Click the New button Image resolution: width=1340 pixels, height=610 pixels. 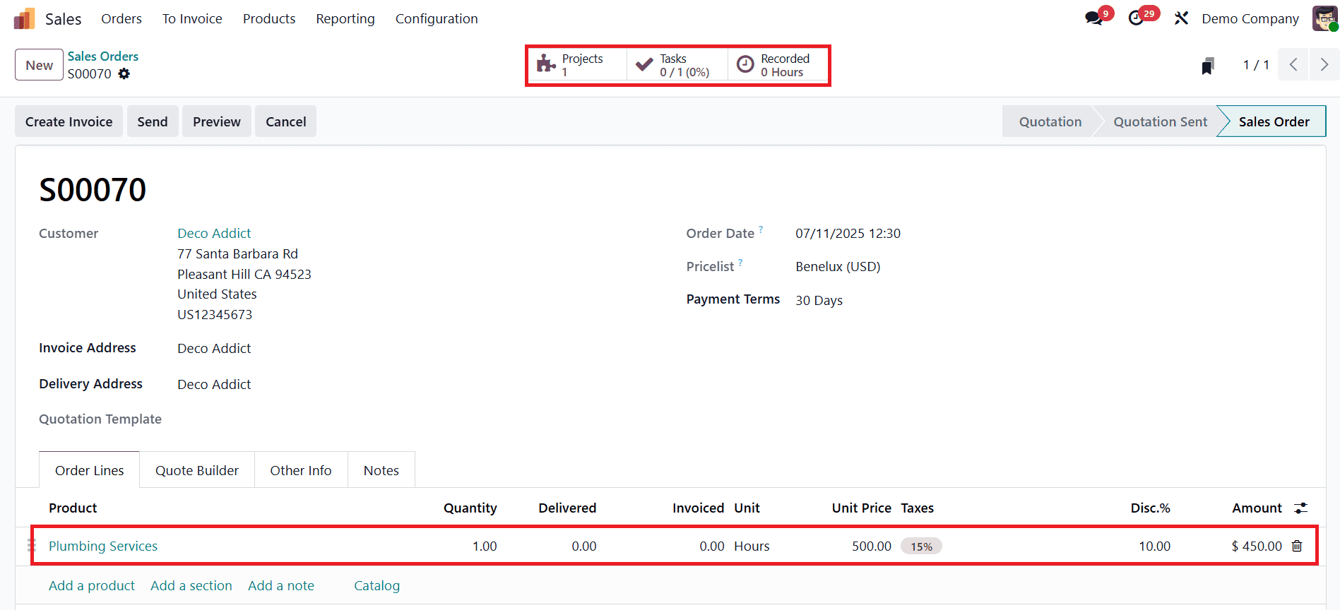(x=40, y=65)
